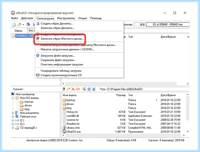Click the Up folder icon in catalog toolbar
This screenshot has width=200, height=152.
click(x=64, y=89)
